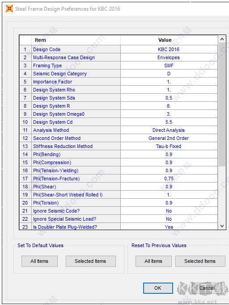The width and height of the screenshot is (229, 305).
Task: Click the application icon in title bar
Action: 9,9
